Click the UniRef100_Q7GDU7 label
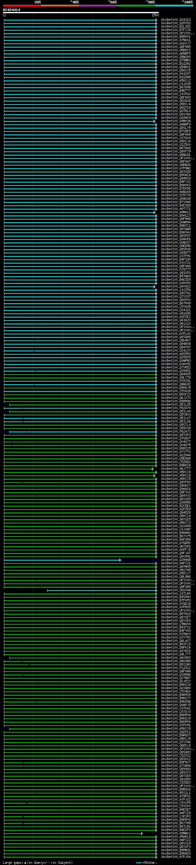Viewport: 196px width, 865px height. pyautogui.click(x=176, y=438)
